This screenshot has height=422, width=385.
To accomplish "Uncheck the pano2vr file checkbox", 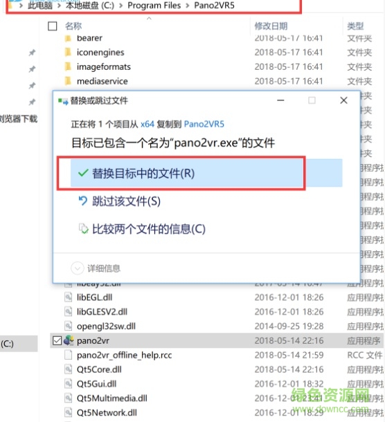I will coord(57,340).
